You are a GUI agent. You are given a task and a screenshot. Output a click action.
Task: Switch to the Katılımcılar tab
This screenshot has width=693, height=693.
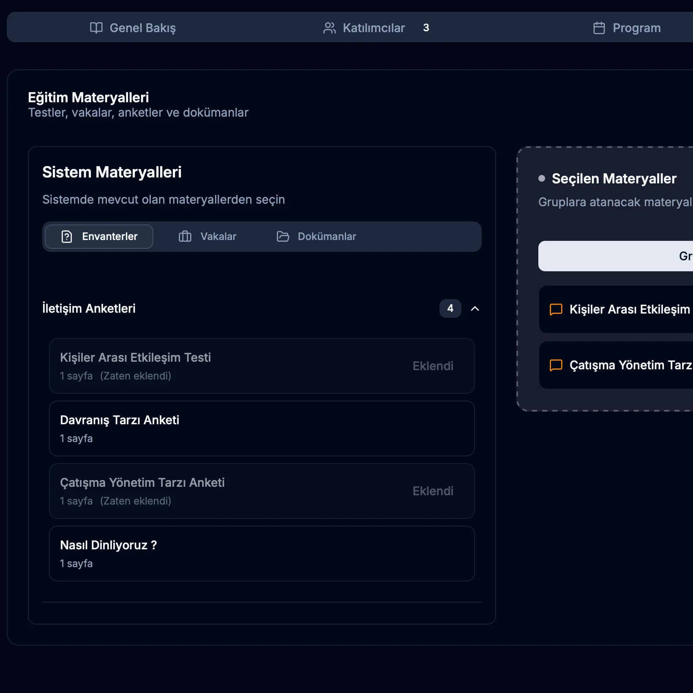[x=374, y=28]
